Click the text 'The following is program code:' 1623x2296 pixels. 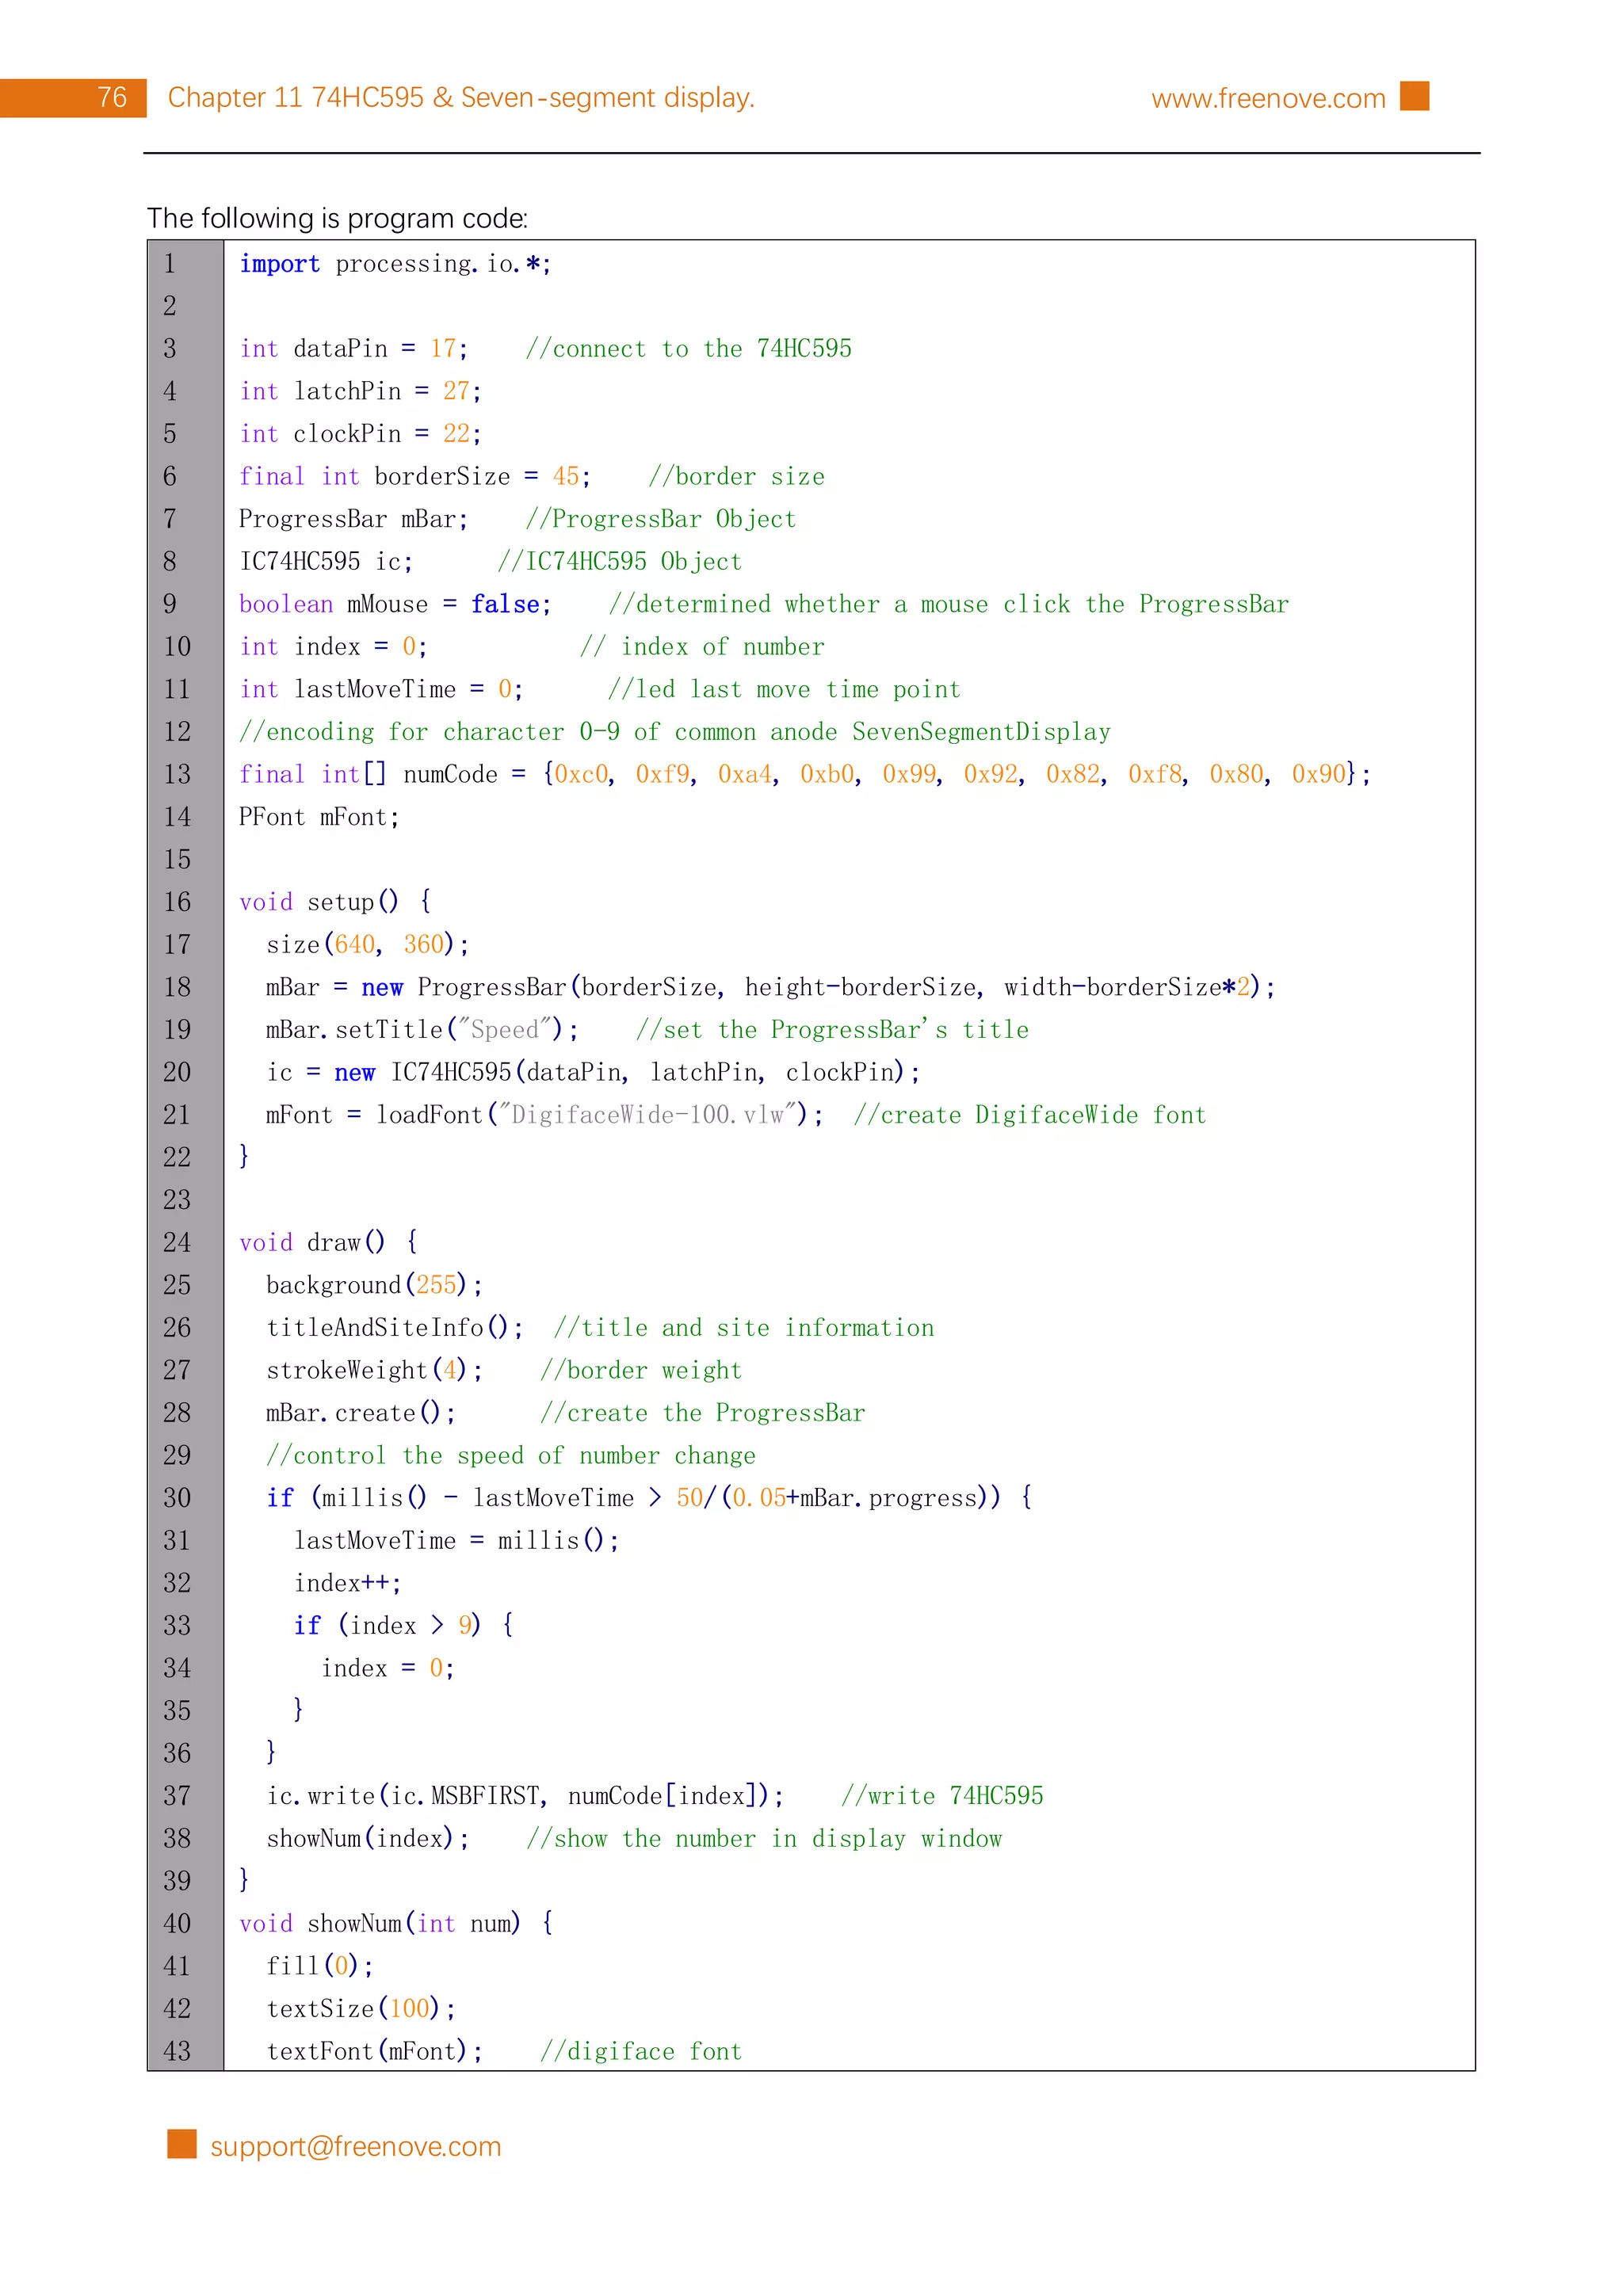pos(338,218)
